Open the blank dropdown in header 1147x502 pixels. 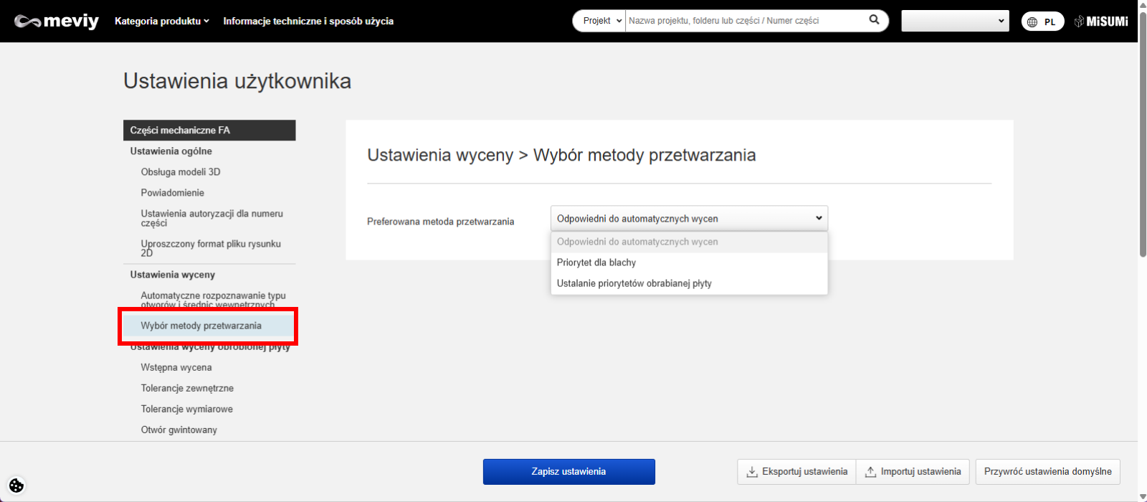click(x=954, y=21)
